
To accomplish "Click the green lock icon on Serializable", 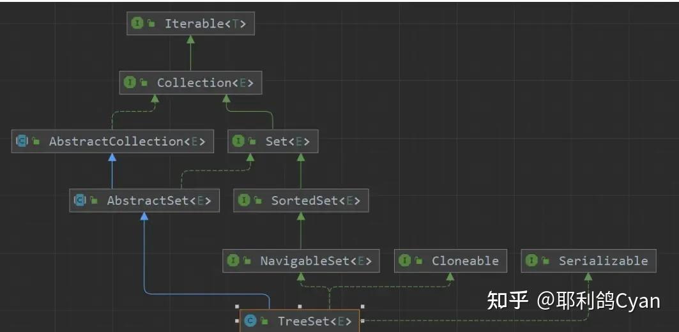I will (546, 260).
